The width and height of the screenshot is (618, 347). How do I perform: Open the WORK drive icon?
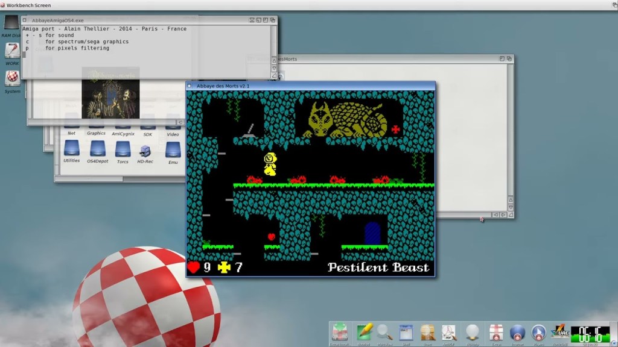tap(12, 51)
